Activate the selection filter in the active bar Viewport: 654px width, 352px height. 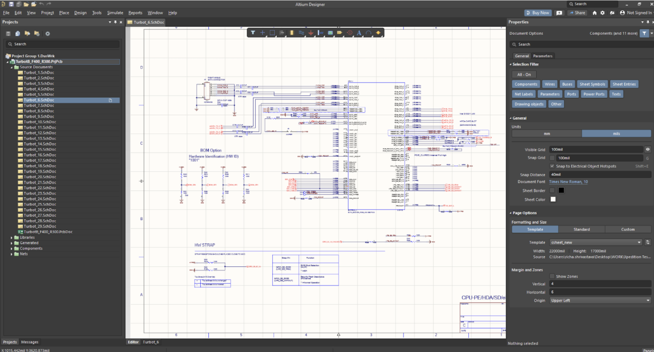pos(253,32)
